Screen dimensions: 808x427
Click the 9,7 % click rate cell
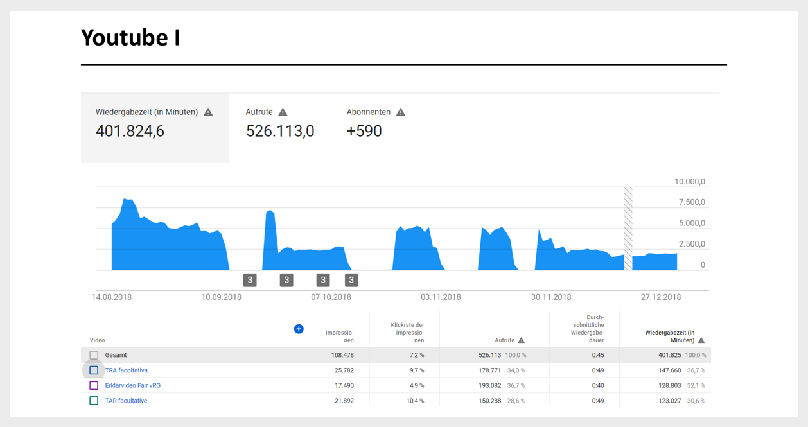[416, 370]
